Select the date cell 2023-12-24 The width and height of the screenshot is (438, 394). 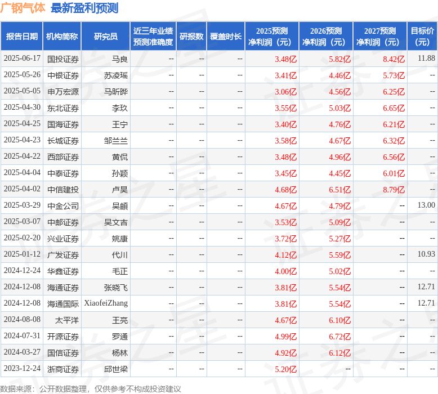[22, 369]
